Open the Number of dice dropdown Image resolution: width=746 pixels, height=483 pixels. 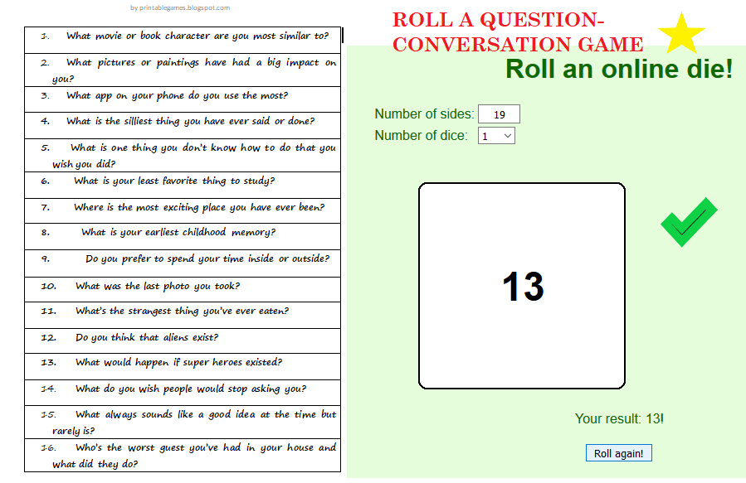[495, 135]
